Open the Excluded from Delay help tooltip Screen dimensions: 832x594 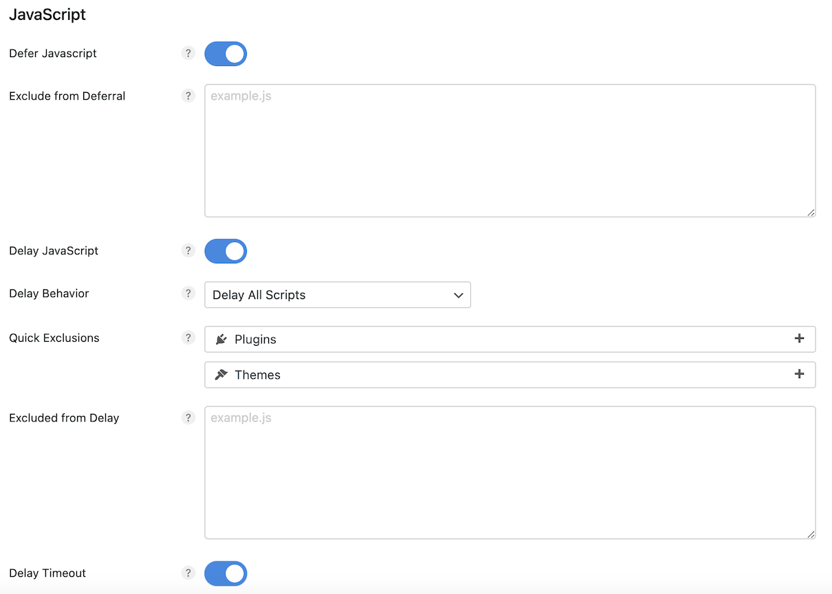(188, 417)
